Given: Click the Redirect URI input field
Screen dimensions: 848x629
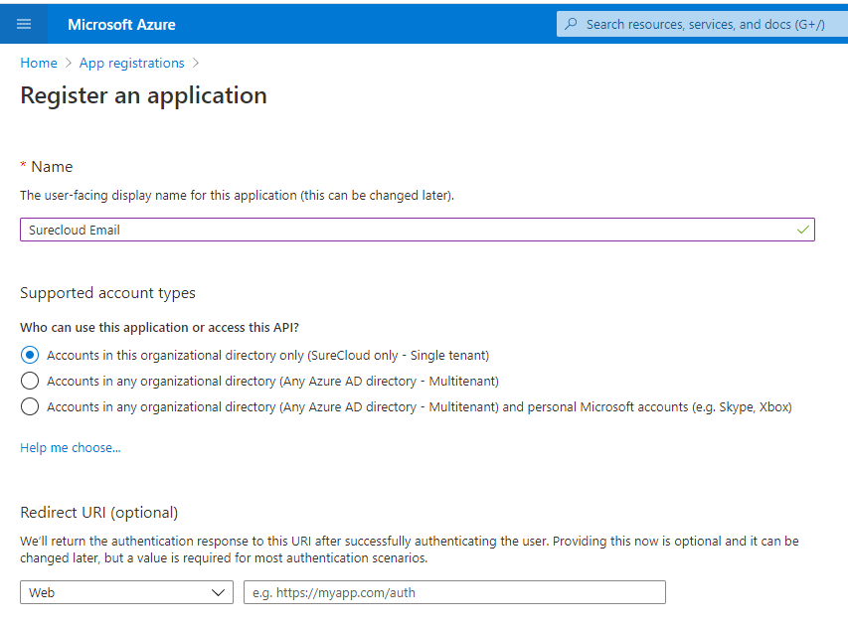Looking at the screenshot, I should (x=454, y=592).
